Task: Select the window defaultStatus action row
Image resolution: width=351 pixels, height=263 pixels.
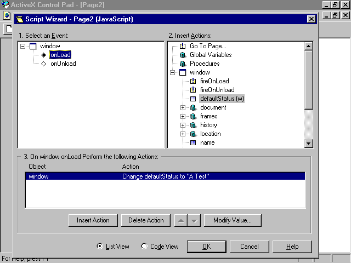Action: 165,176
